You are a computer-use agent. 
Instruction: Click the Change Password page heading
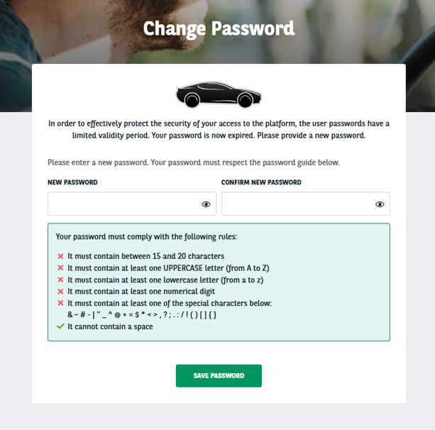tap(219, 28)
